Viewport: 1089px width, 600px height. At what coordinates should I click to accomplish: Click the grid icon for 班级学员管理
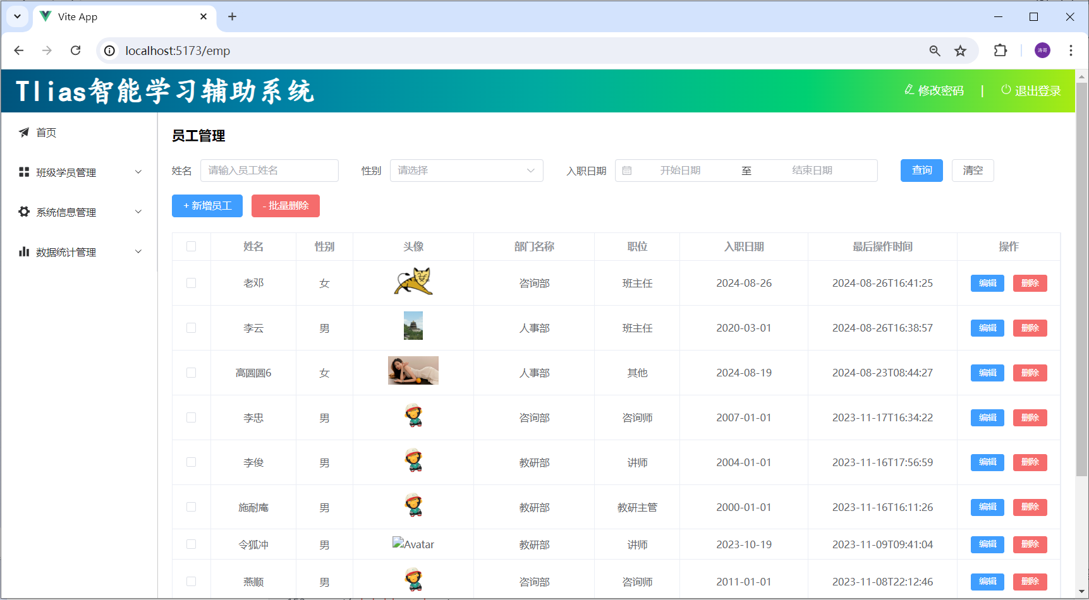pyautogui.click(x=24, y=172)
